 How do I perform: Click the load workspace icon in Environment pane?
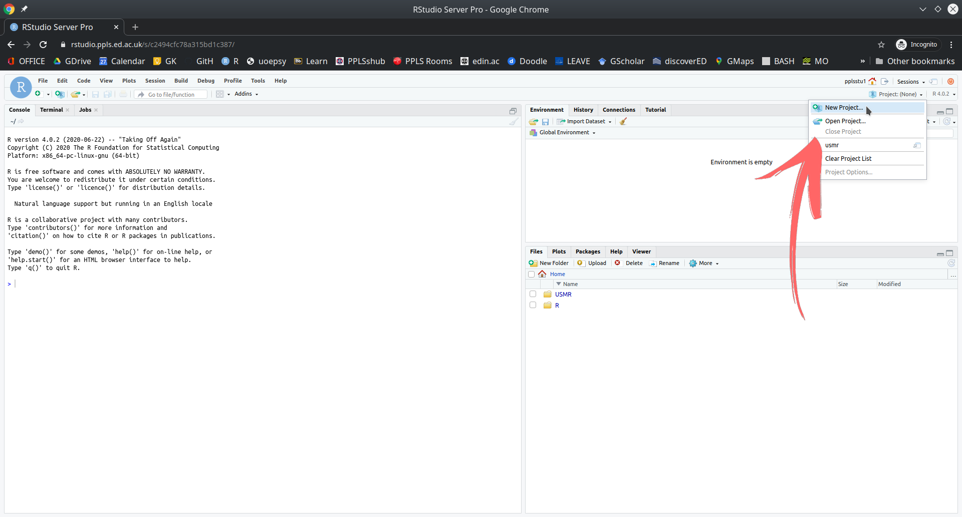click(534, 122)
